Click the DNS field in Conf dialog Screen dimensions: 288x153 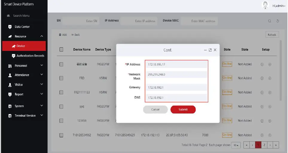point(176,98)
